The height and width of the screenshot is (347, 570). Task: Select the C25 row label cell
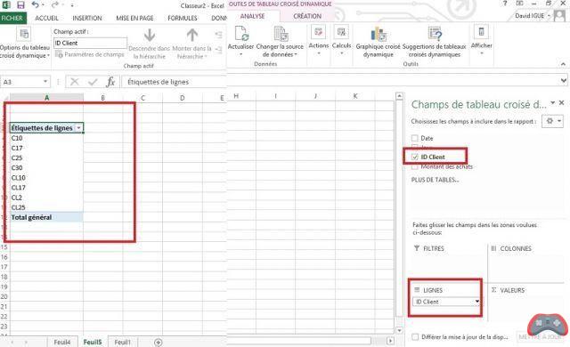pos(46,157)
